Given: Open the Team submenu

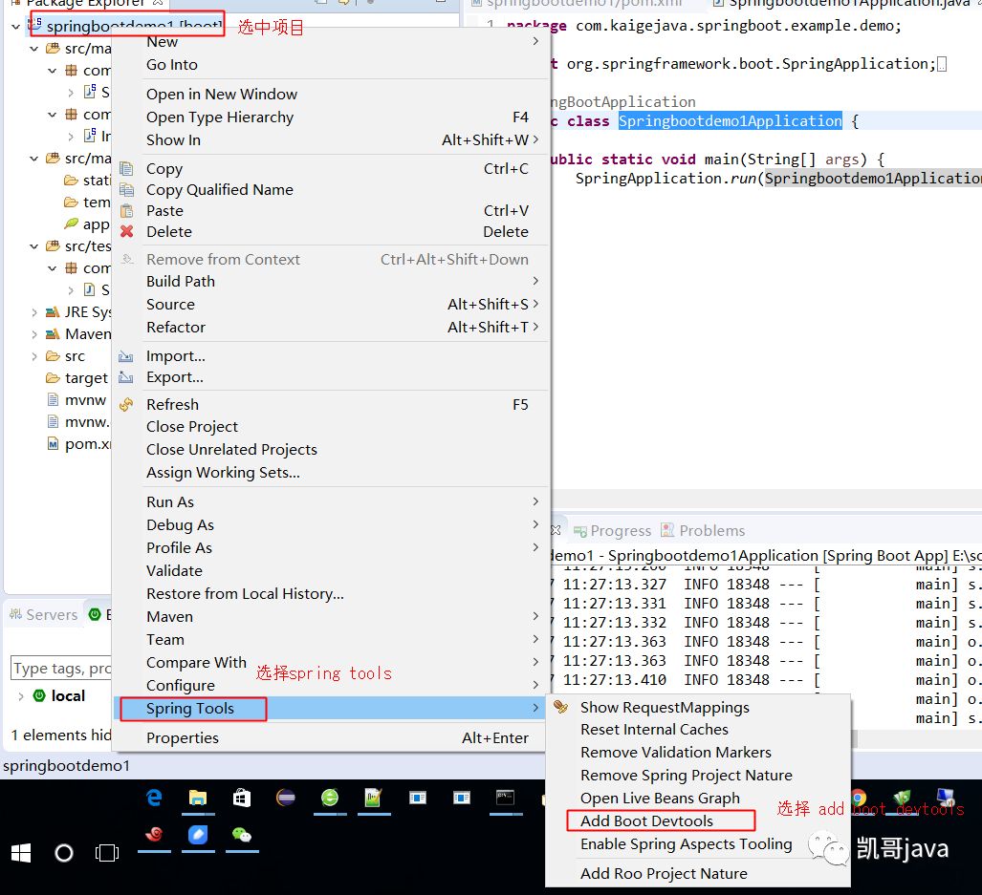Looking at the screenshot, I should point(165,640).
